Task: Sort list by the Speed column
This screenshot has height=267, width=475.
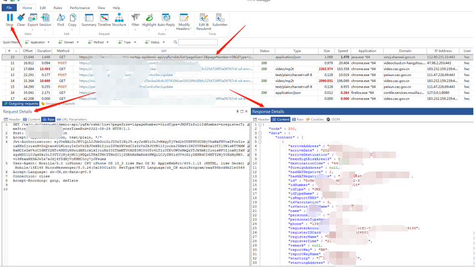Action: (343, 51)
